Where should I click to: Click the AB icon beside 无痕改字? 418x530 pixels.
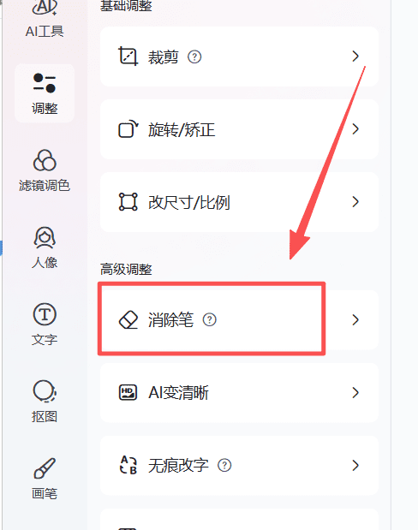(128, 465)
